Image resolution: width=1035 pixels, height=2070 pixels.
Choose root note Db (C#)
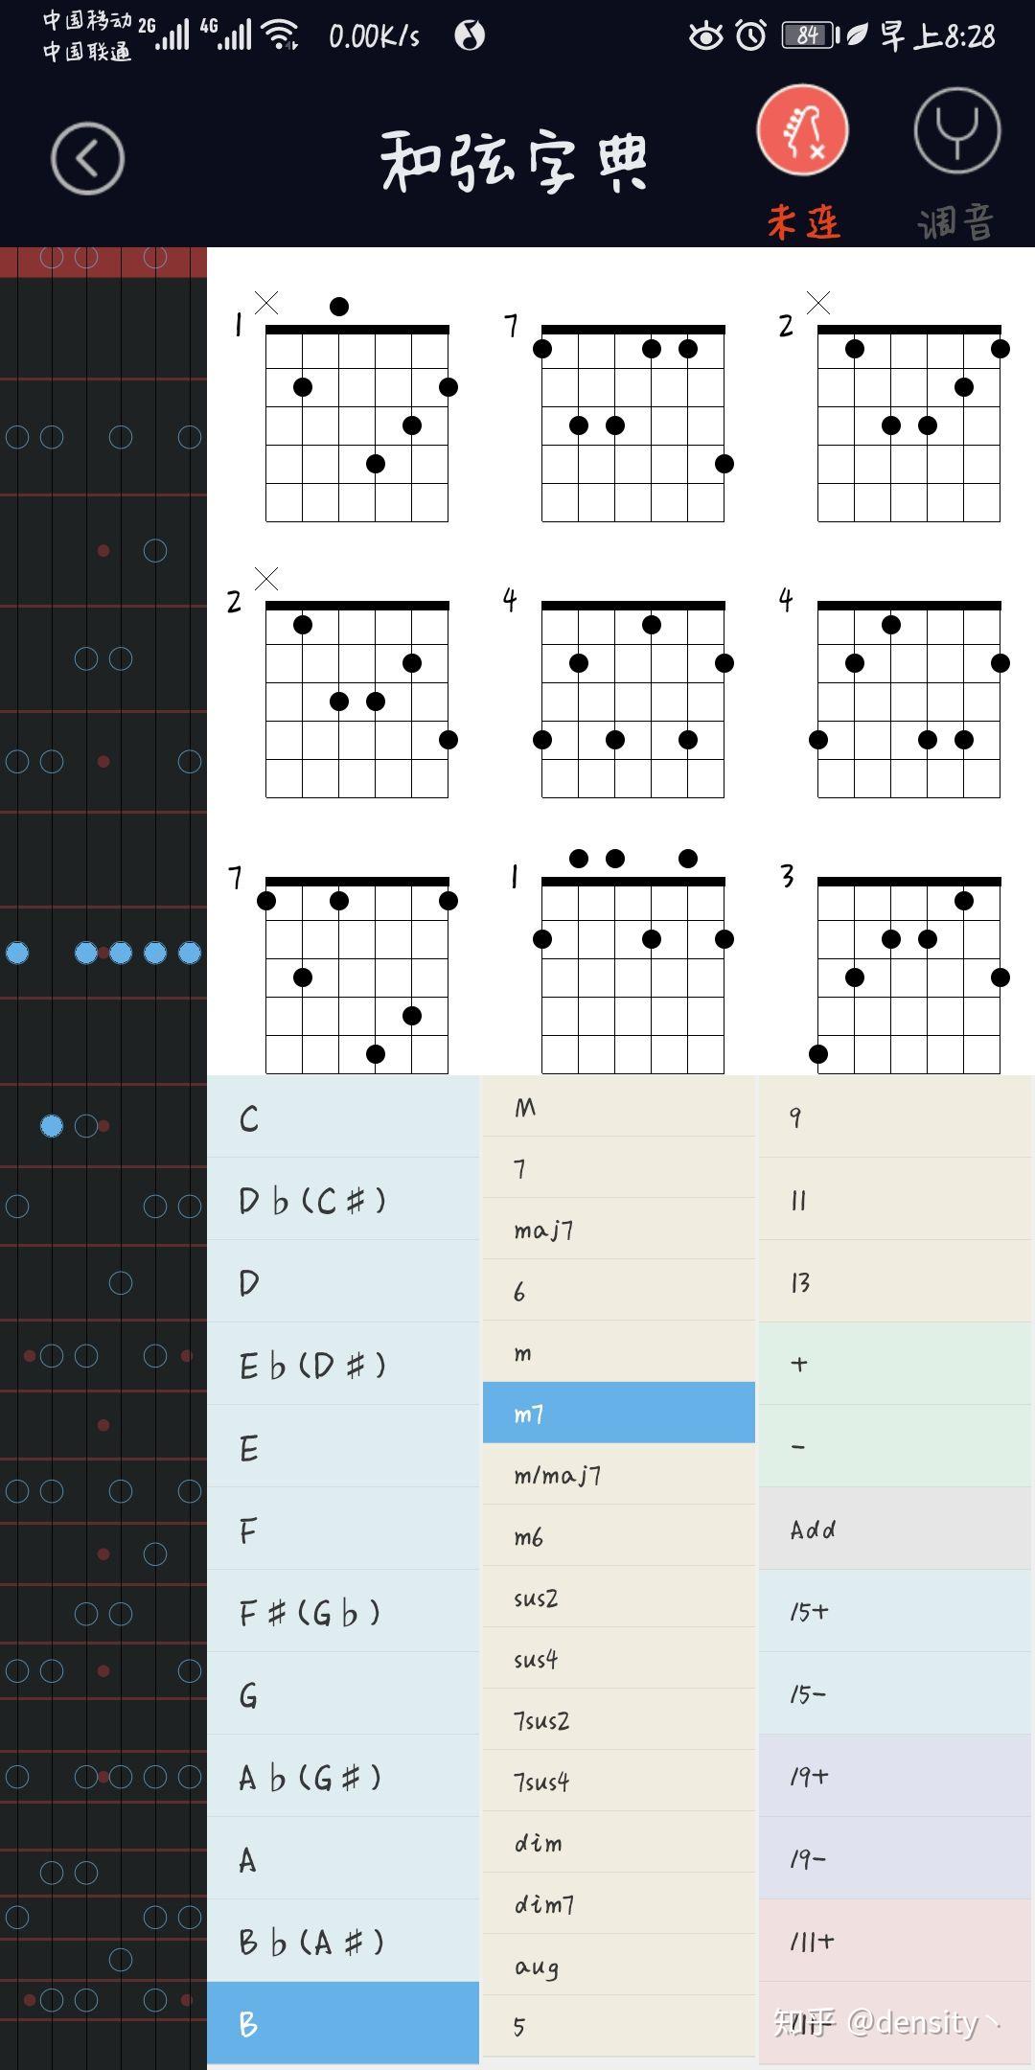tap(343, 1200)
